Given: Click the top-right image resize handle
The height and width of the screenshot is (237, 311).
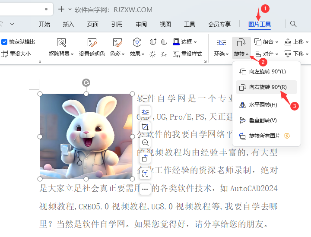Looking at the screenshot, I should [x=132, y=94].
